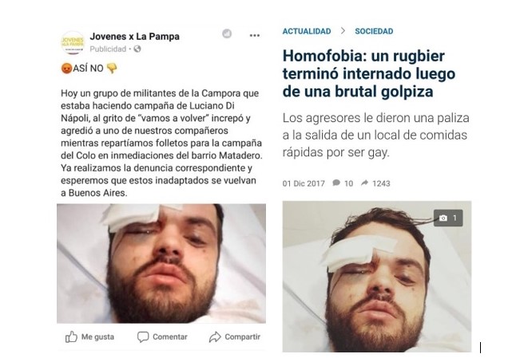Open the SOCIEDAD breadcrumb section
Screen dimensions: 532x358
pyautogui.click(x=374, y=31)
